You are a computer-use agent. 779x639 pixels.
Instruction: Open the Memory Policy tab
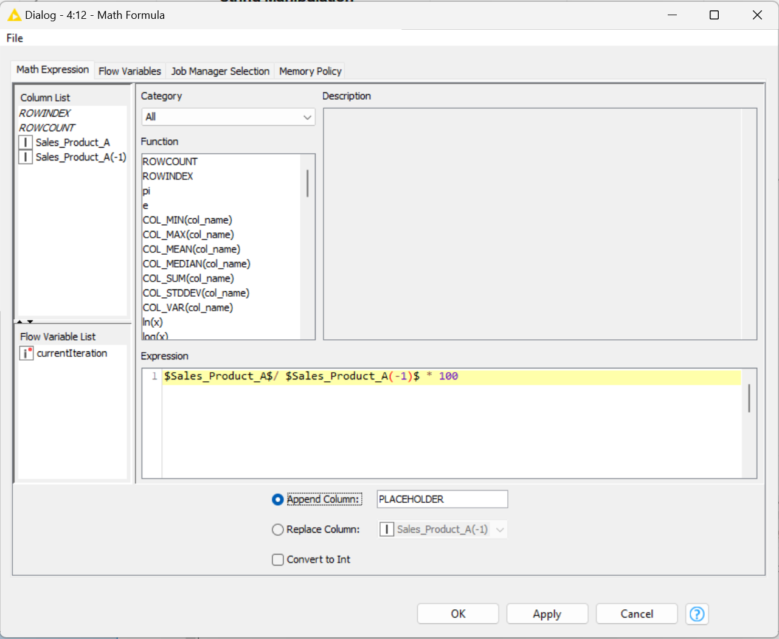pos(310,71)
